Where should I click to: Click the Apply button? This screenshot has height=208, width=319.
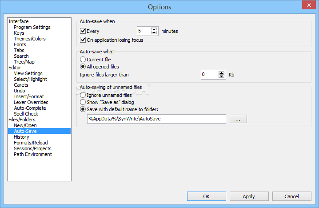249,196
